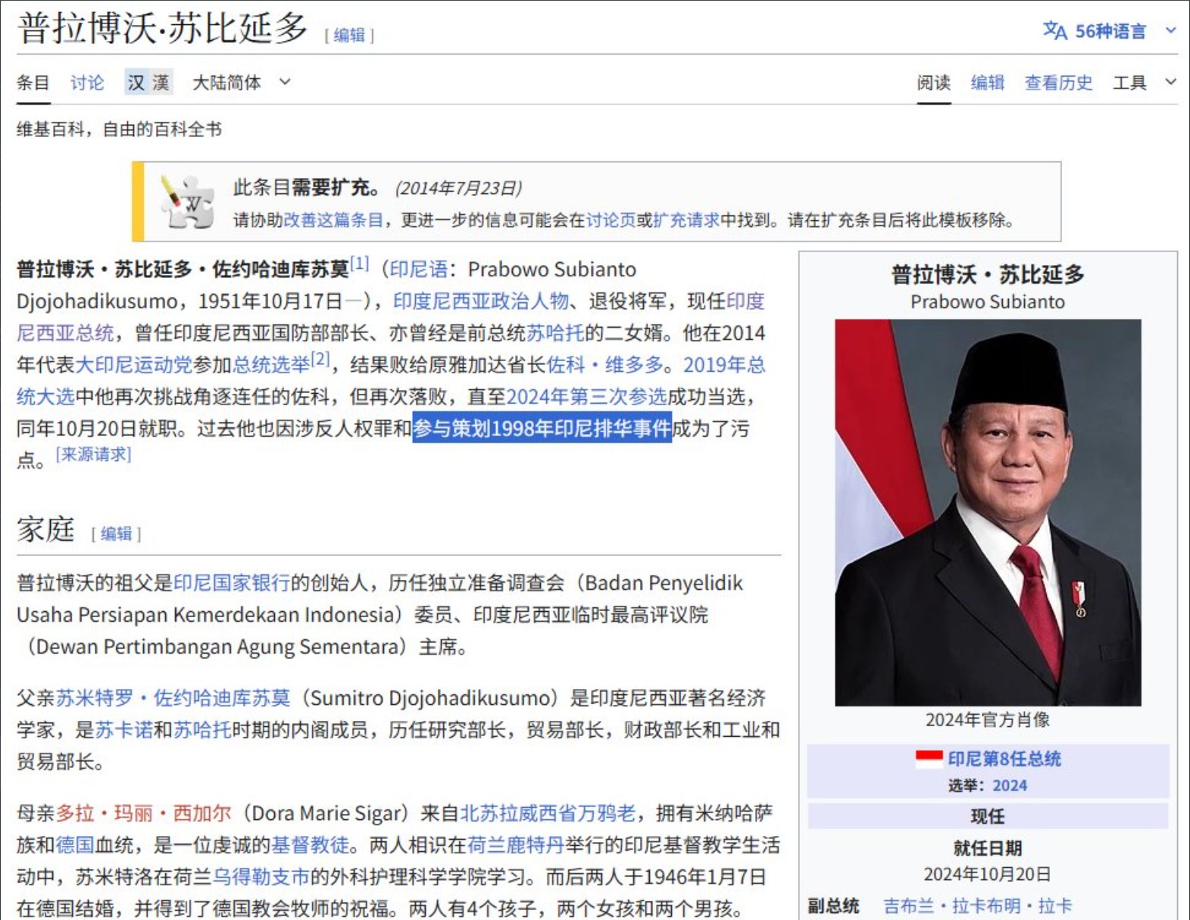1190x920 pixels.
Task: Open the Prabowo Subianto portrait photo
Action: (988, 513)
